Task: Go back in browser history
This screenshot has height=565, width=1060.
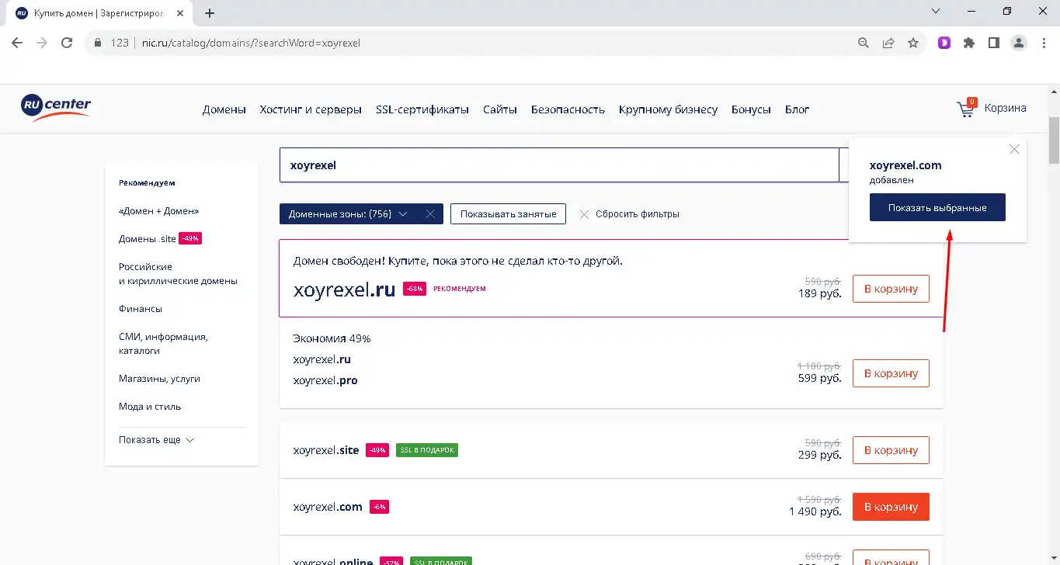Action: point(17,43)
